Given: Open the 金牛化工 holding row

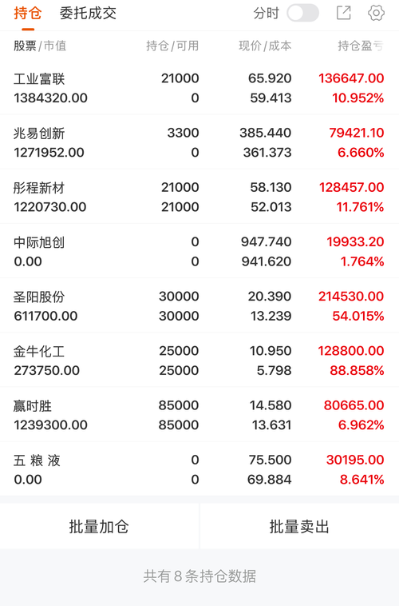Looking at the screenshot, I should coord(199,361).
